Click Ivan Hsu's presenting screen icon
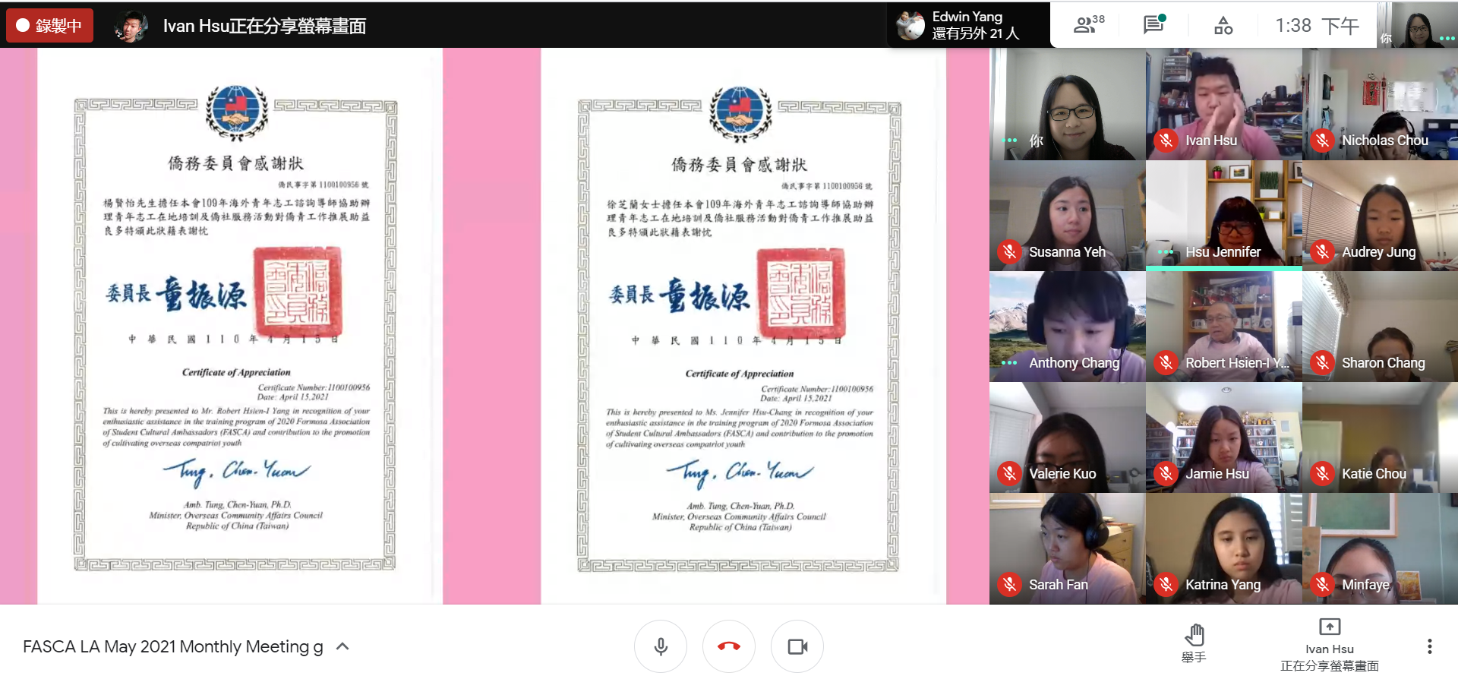The image size is (1458, 679). click(x=1329, y=627)
